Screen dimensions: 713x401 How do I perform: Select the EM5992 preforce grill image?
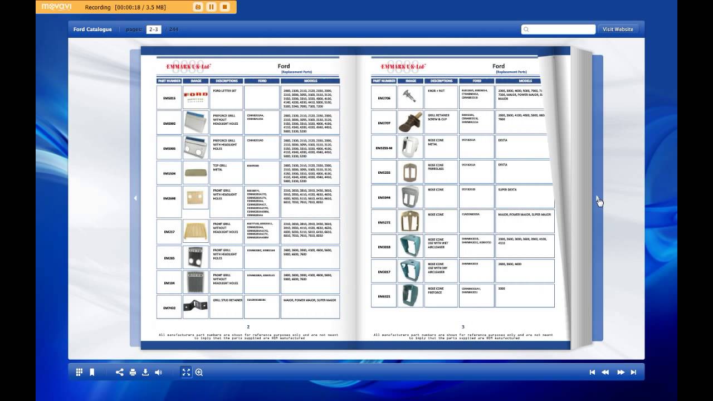[x=196, y=123]
